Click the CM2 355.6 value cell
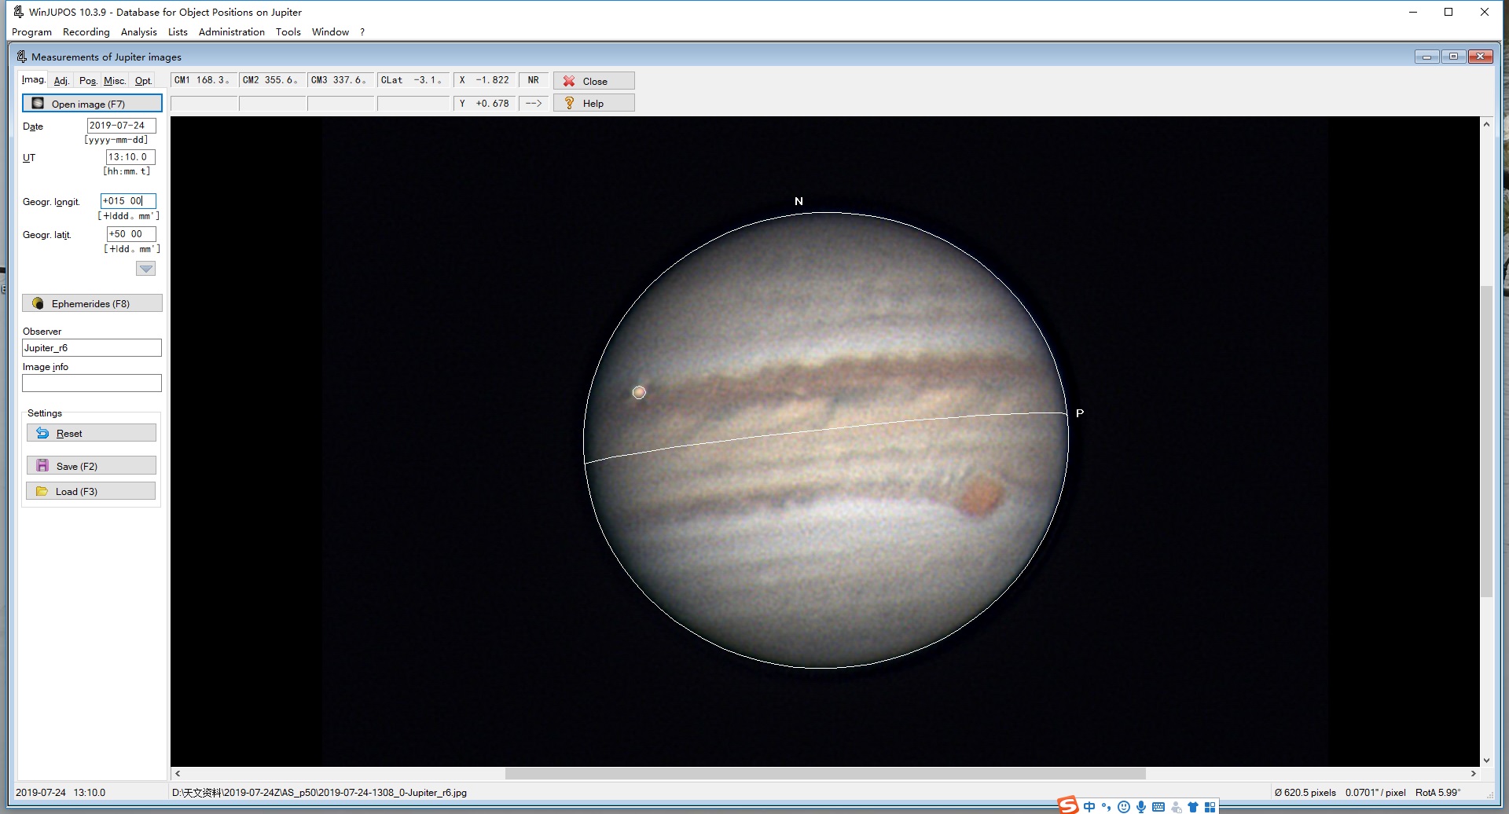 coord(272,80)
